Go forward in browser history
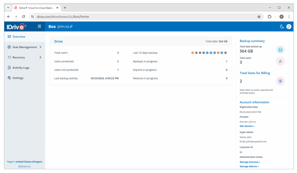This screenshot has height=173, width=297. pyautogui.click(x=16, y=16)
